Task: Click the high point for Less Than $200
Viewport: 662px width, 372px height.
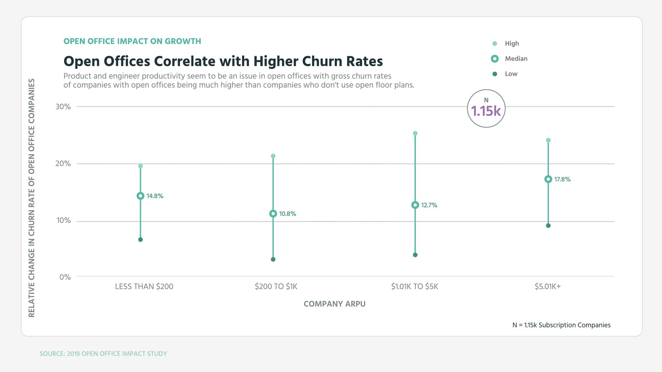Action: pyautogui.click(x=140, y=166)
